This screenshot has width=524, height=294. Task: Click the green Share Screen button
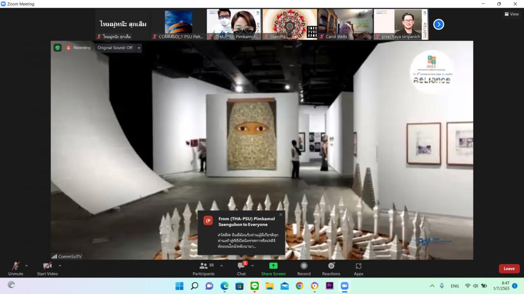(x=273, y=268)
